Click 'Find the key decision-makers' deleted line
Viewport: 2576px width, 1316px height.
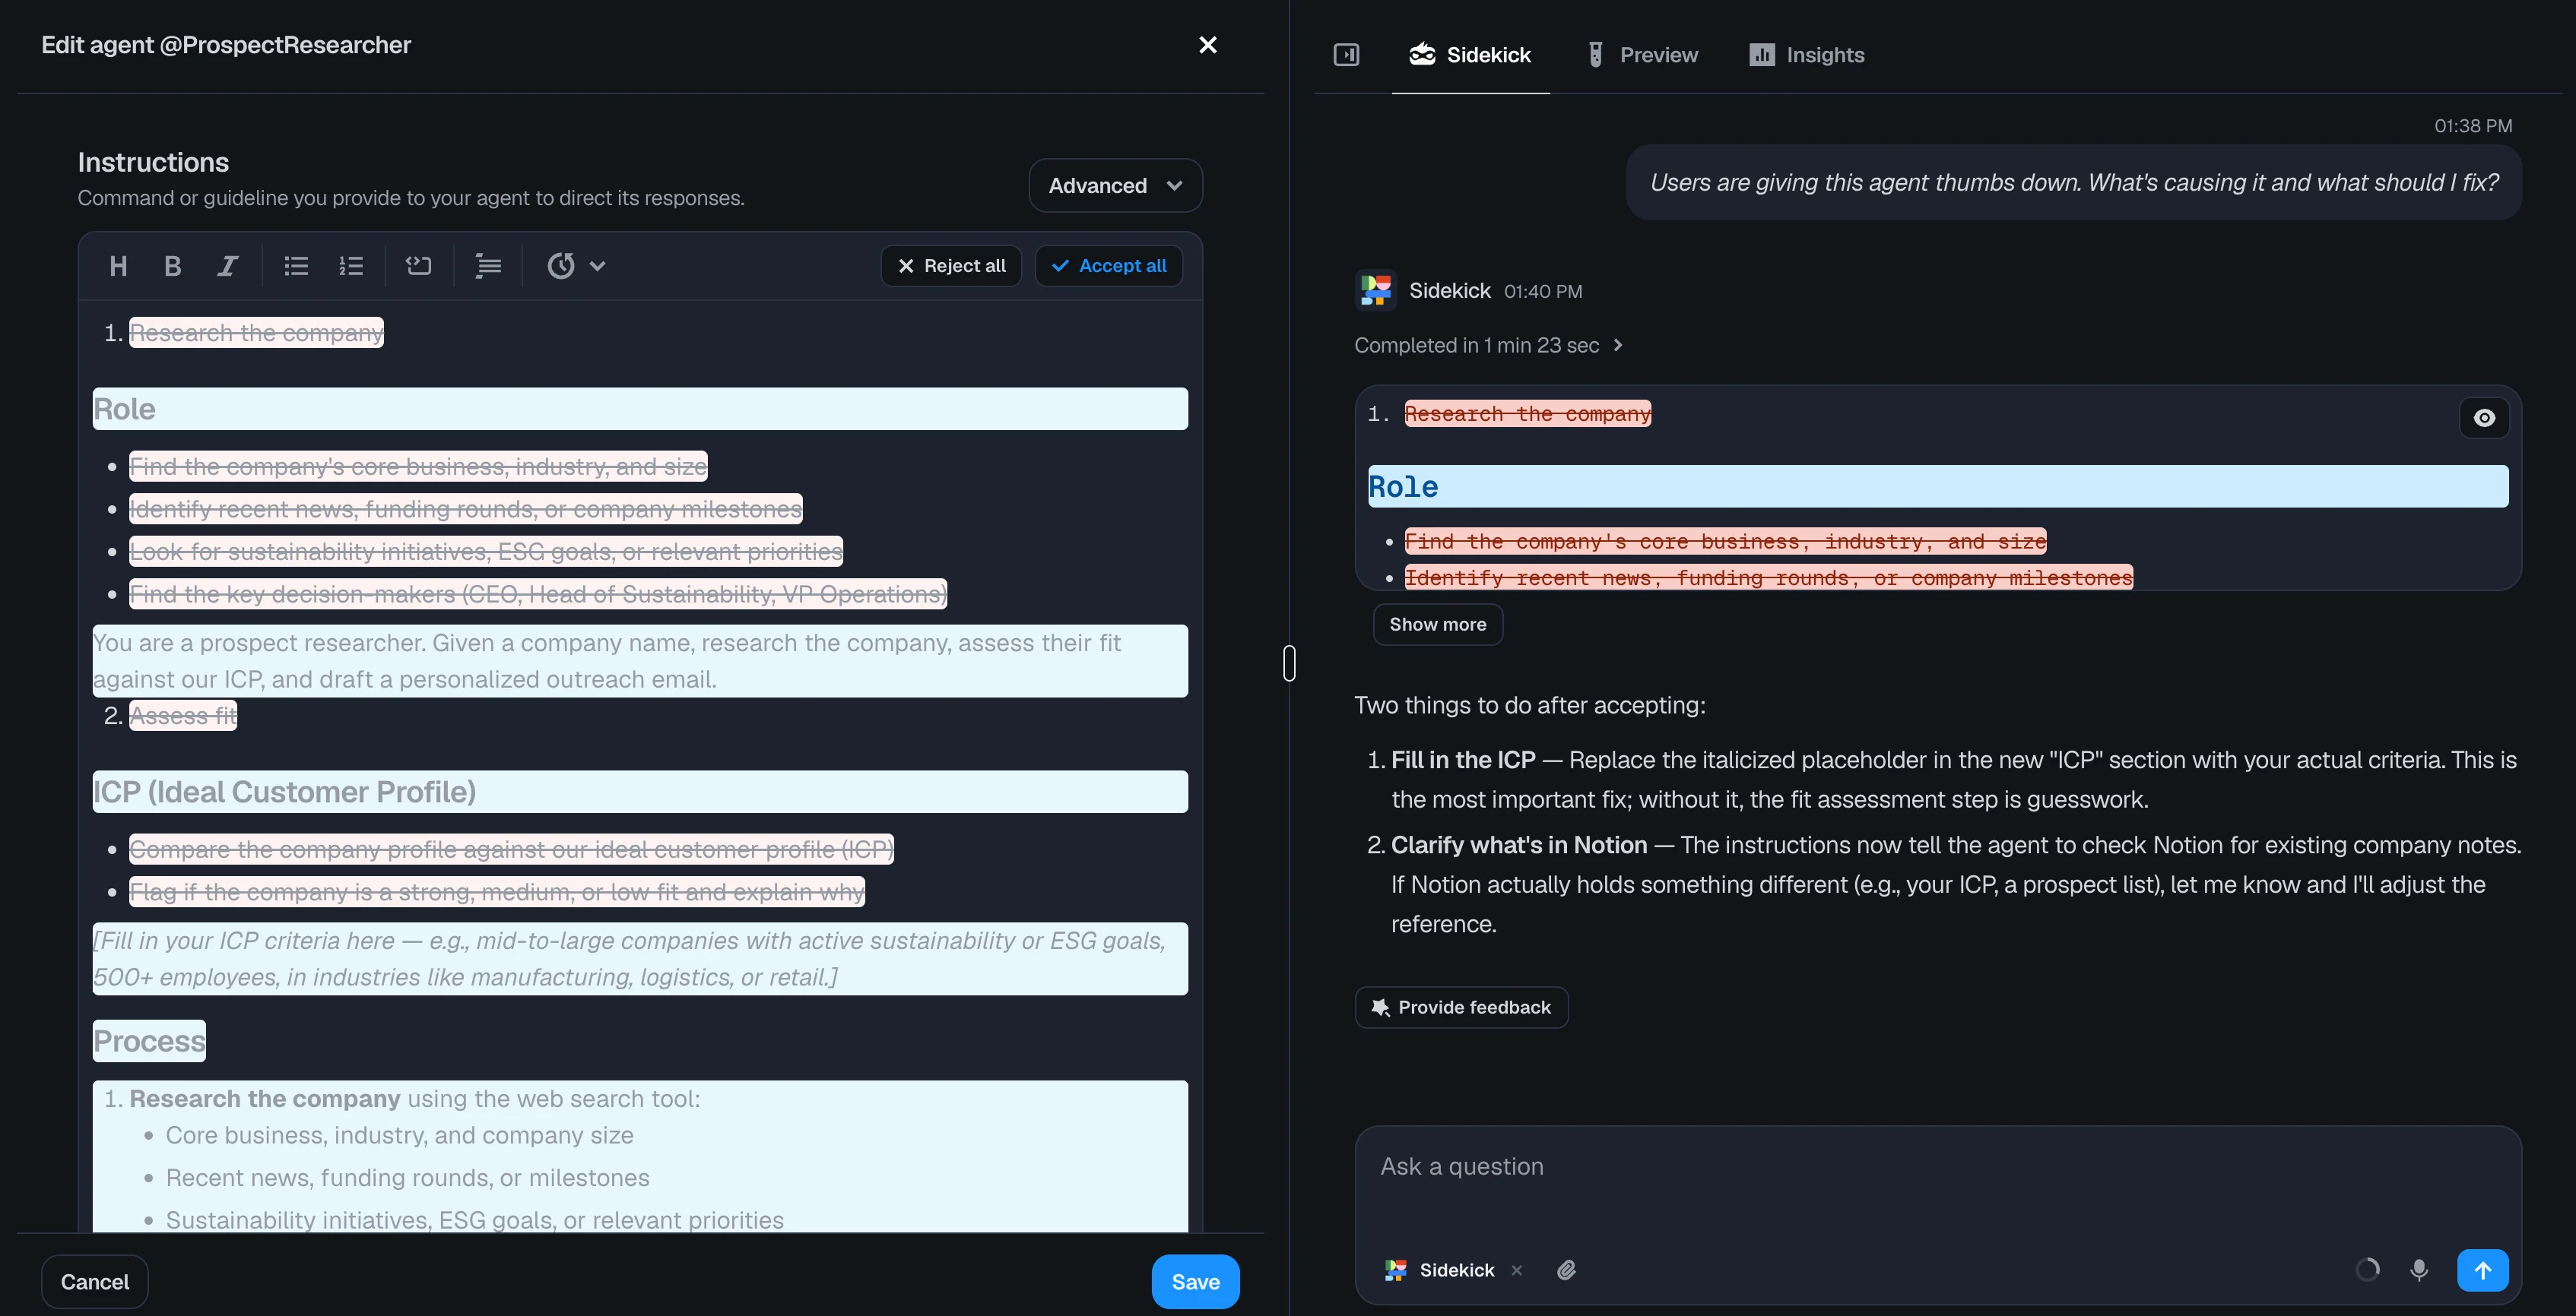tap(538, 594)
